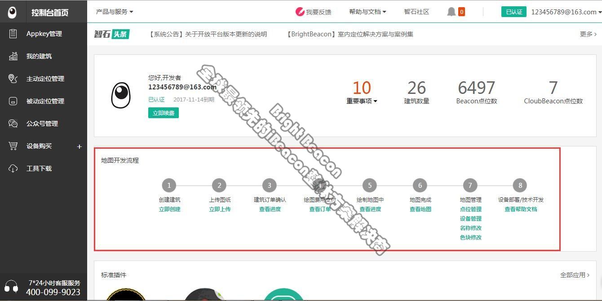The width and height of the screenshot is (602, 301).
Task: Expand 重要事项 dropdown
Action: [x=362, y=101]
